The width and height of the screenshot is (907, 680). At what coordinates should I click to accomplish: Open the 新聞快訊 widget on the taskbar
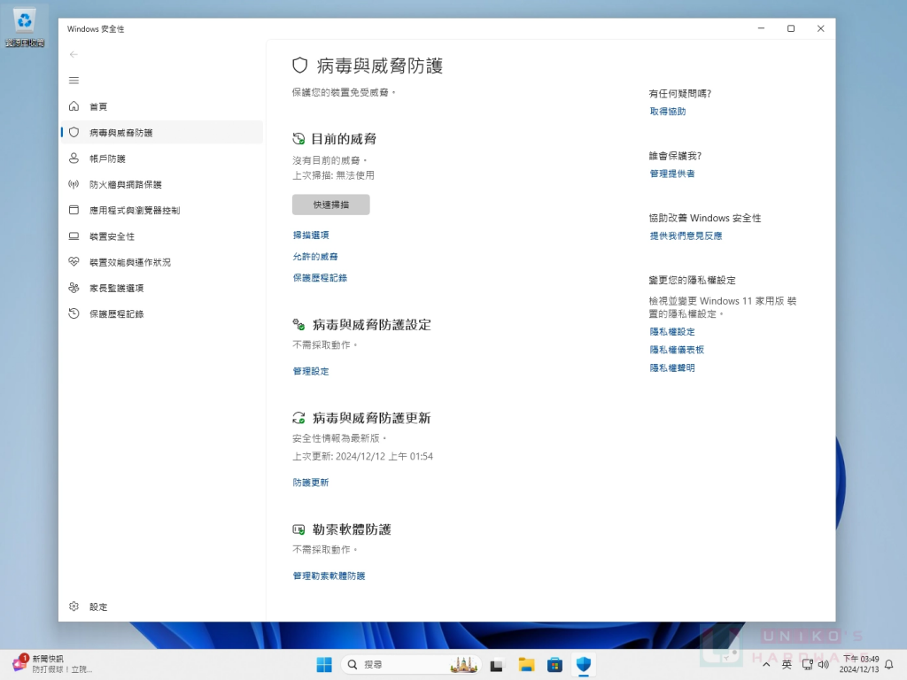[53, 664]
